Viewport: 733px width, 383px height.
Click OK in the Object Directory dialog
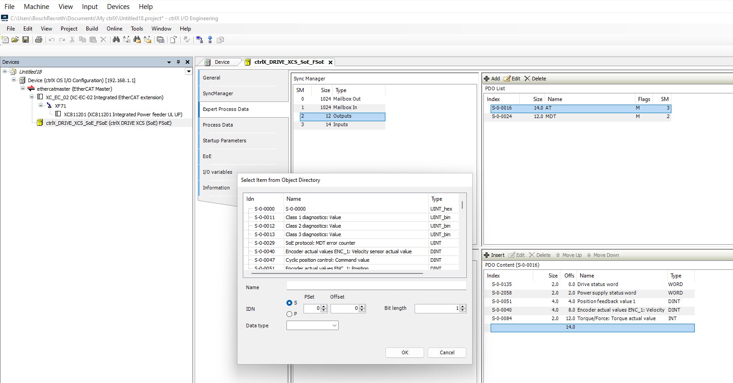[404, 352]
